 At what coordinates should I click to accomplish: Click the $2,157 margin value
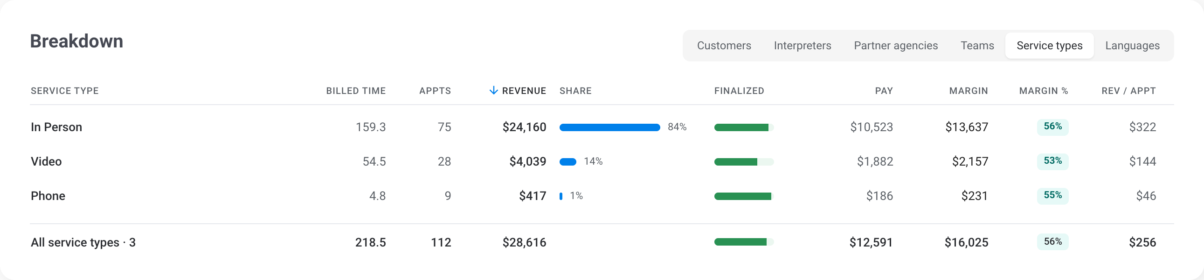click(970, 162)
